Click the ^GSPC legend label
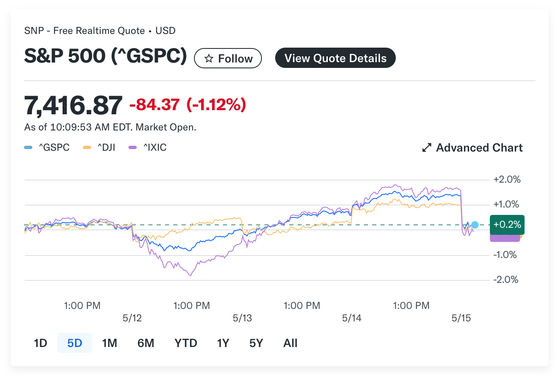The width and height of the screenshot is (557, 376). 54,147
